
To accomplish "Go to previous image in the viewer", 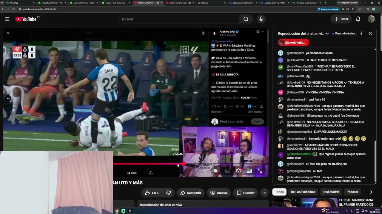I will 8,98.
